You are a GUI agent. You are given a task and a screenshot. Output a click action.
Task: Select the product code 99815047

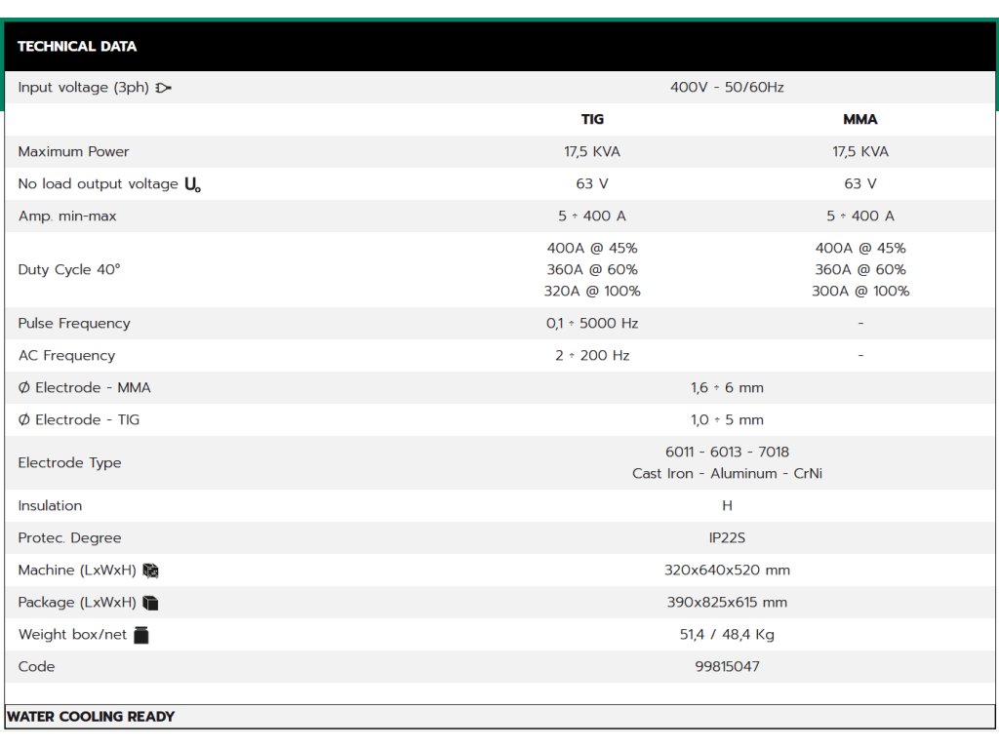pyautogui.click(x=727, y=667)
